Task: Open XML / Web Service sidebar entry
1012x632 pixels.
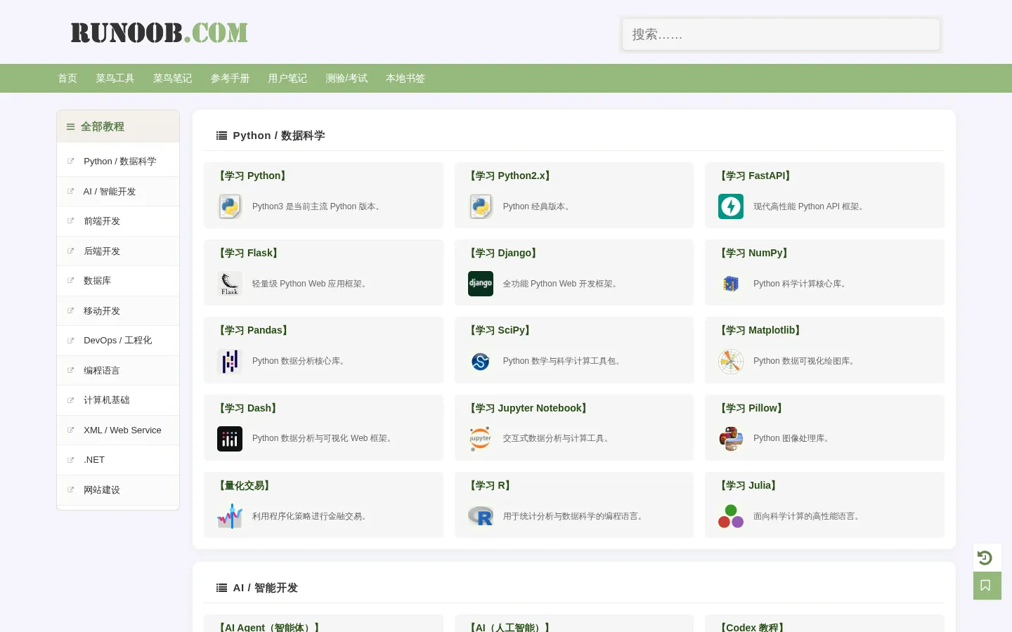Action: 122,430
